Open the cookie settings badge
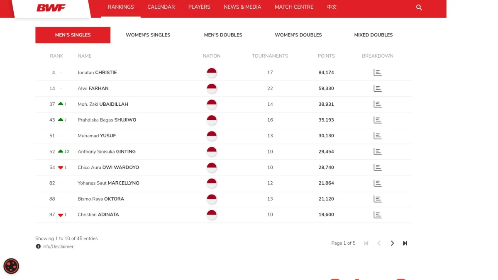The image size is (498, 280). pyautogui.click(x=11, y=266)
